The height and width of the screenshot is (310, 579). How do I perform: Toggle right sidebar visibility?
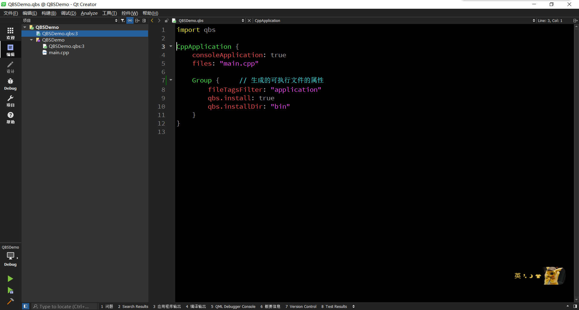click(x=575, y=306)
